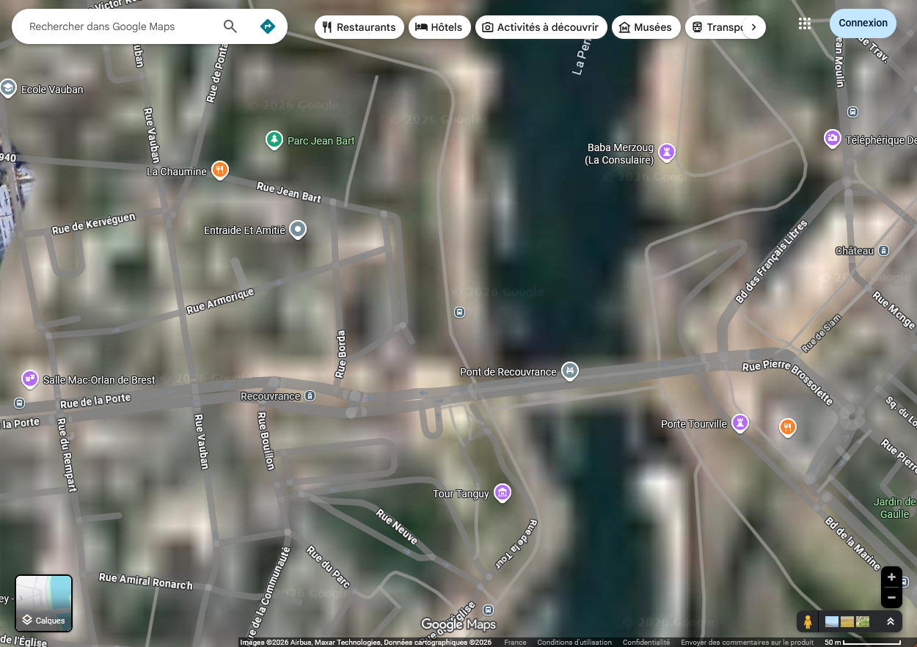
Task: Open the green vegetation imagery thumbnail
Action: point(863,621)
